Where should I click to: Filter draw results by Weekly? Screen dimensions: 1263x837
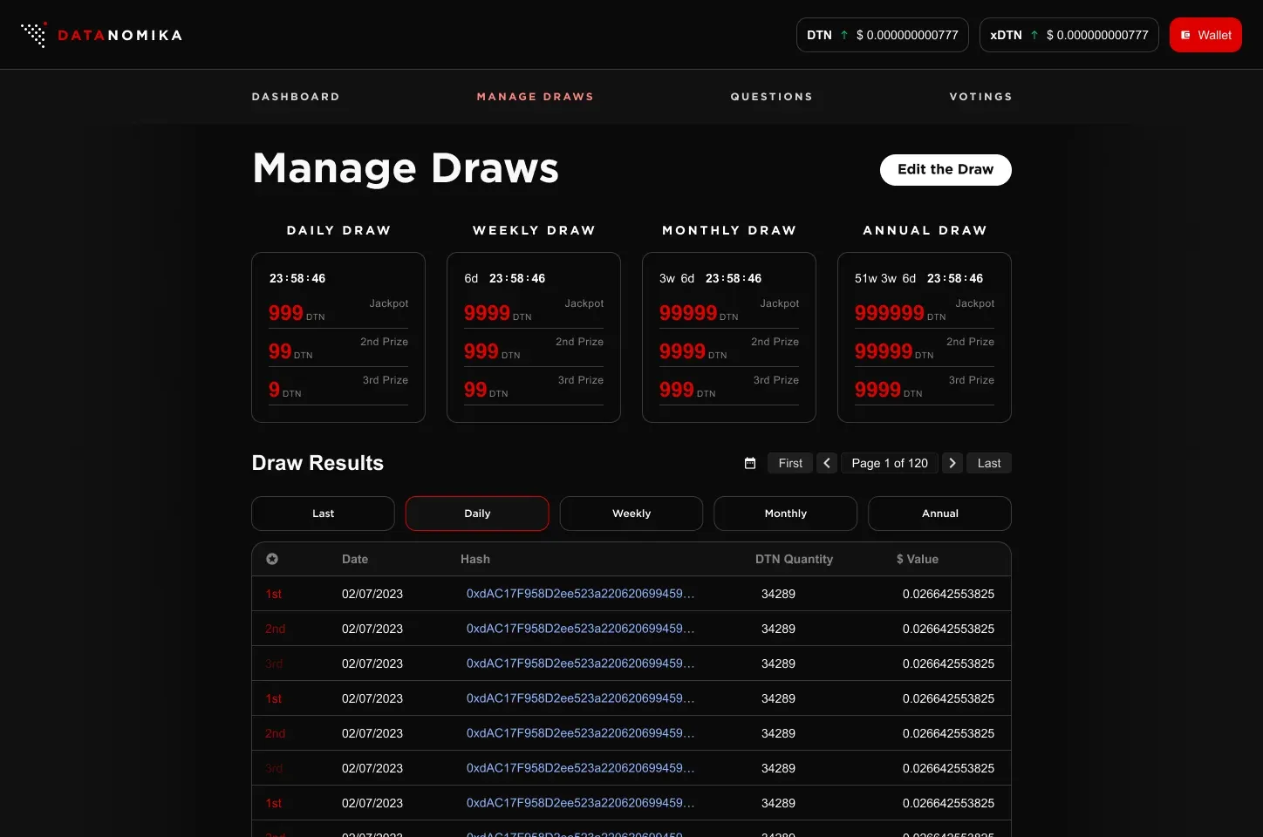coord(631,514)
